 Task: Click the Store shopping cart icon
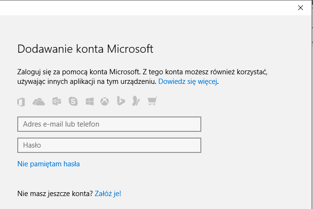pos(152,101)
